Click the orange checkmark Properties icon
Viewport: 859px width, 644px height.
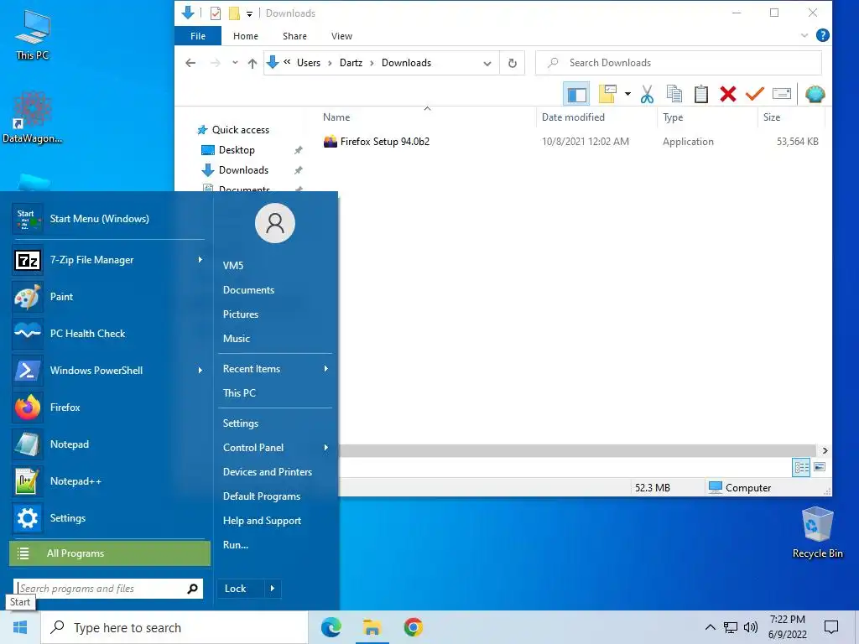coord(754,94)
